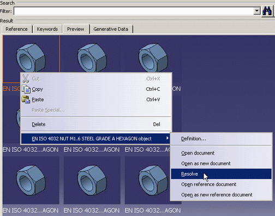
Task: Select the Generative Data tab
Action: point(111,29)
